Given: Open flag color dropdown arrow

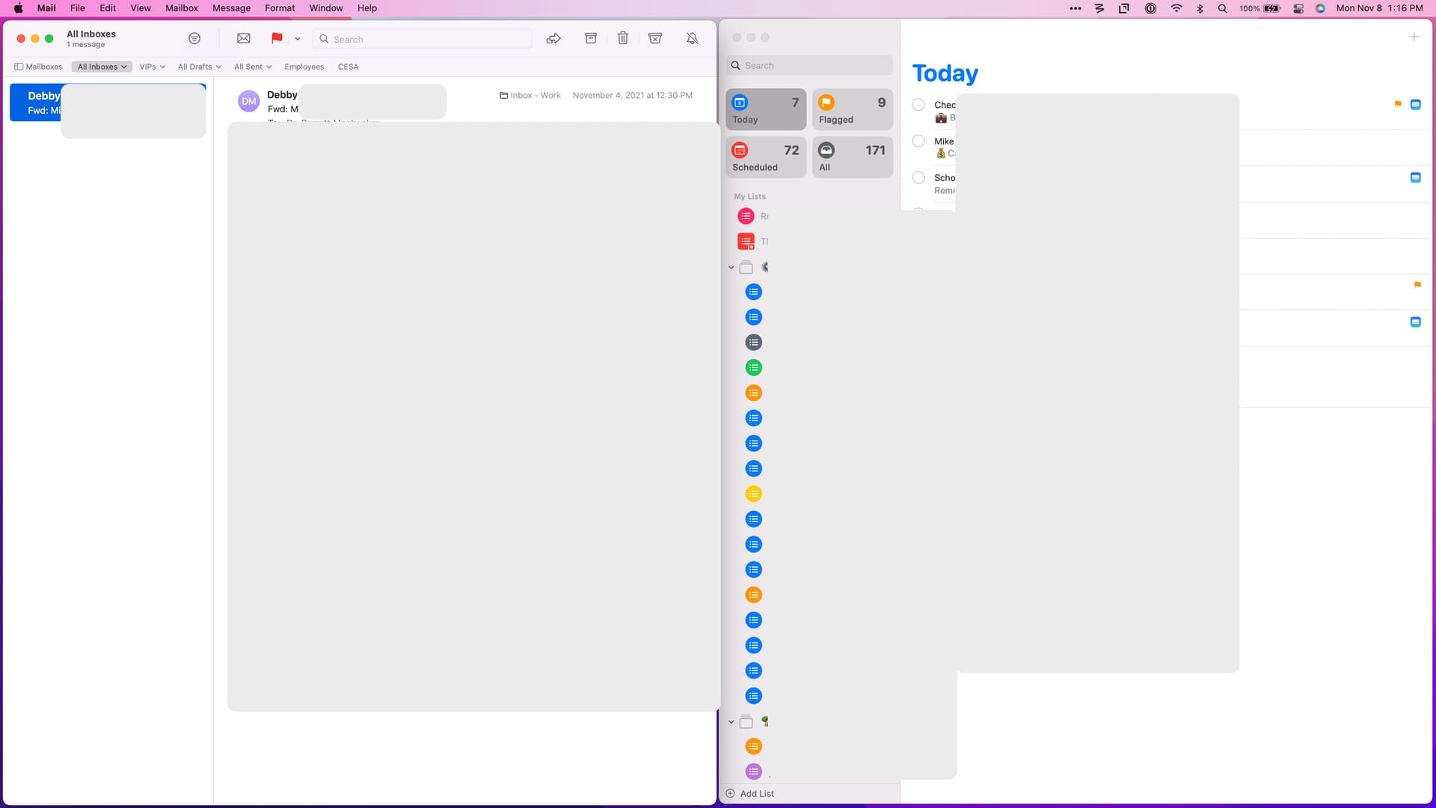Looking at the screenshot, I should [x=298, y=39].
